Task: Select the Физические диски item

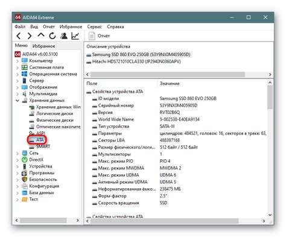Action: [x=55, y=120]
